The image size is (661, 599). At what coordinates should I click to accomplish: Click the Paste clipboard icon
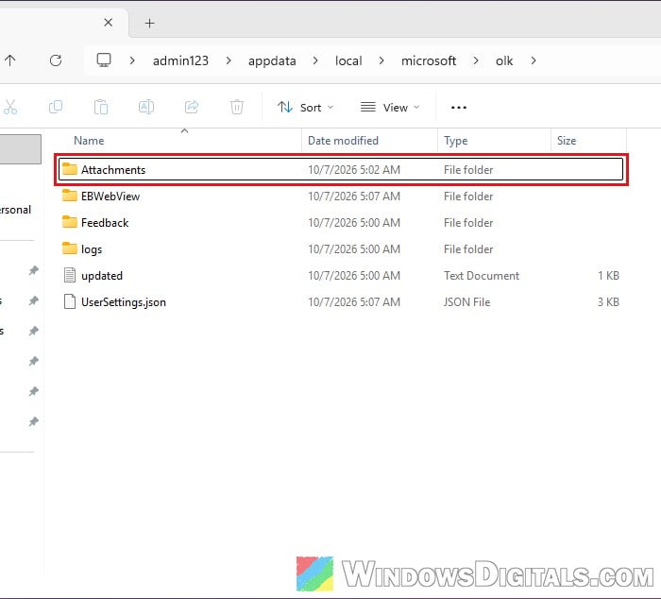click(101, 107)
